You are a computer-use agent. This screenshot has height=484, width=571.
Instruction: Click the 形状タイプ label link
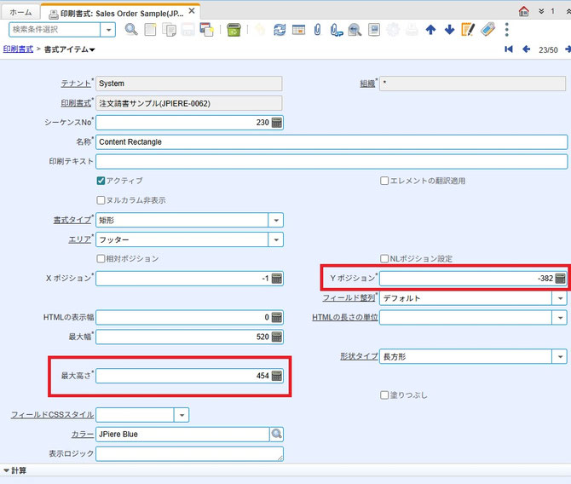coord(359,356)
